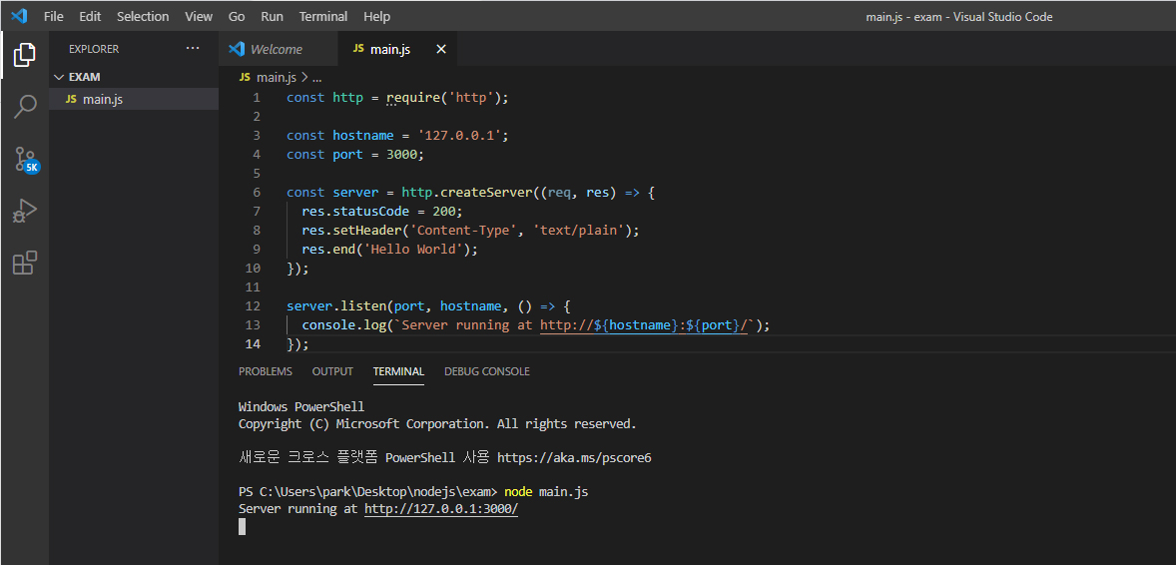
Task: Click JS icon of main.js in Explorer
Action: click(71, 99)
